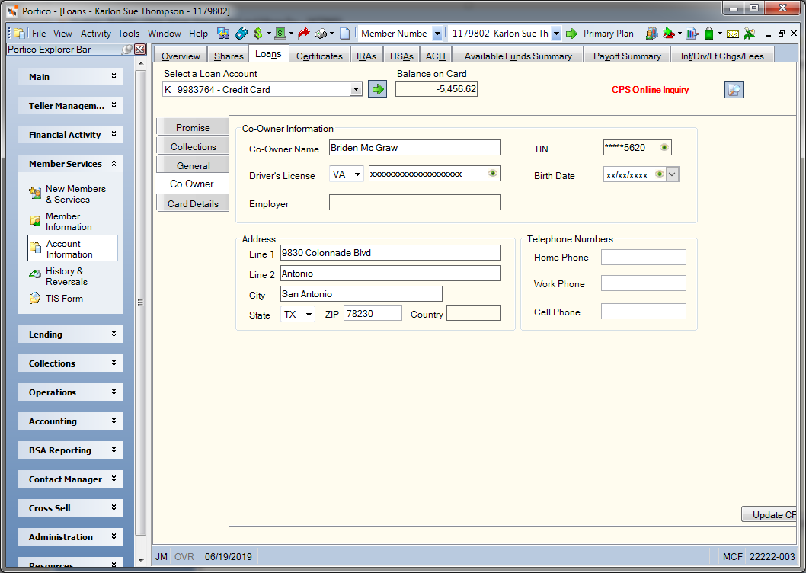Screen dimensions: 806x573
Task: Expand the Lending section
Action: [70, 335]
